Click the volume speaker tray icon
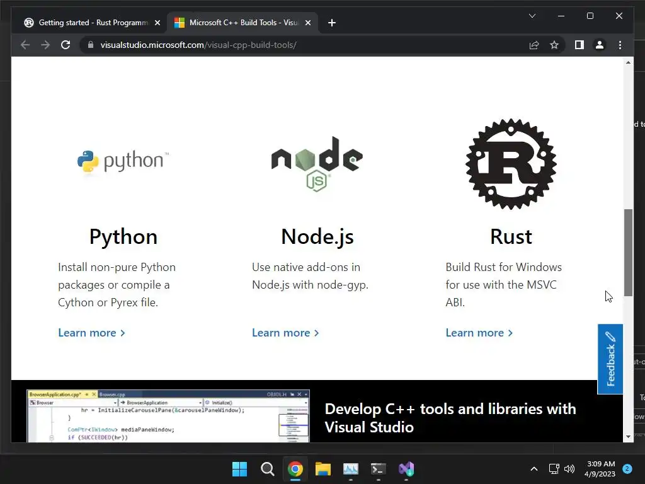The width and height of the screenshot is (645, 484). (x=569, y=469)
